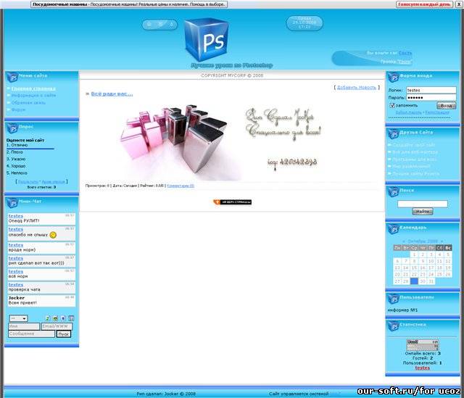
Task: Open the first Друзья Сайта link
Action: pyautogui.click(x=414, y=145)
